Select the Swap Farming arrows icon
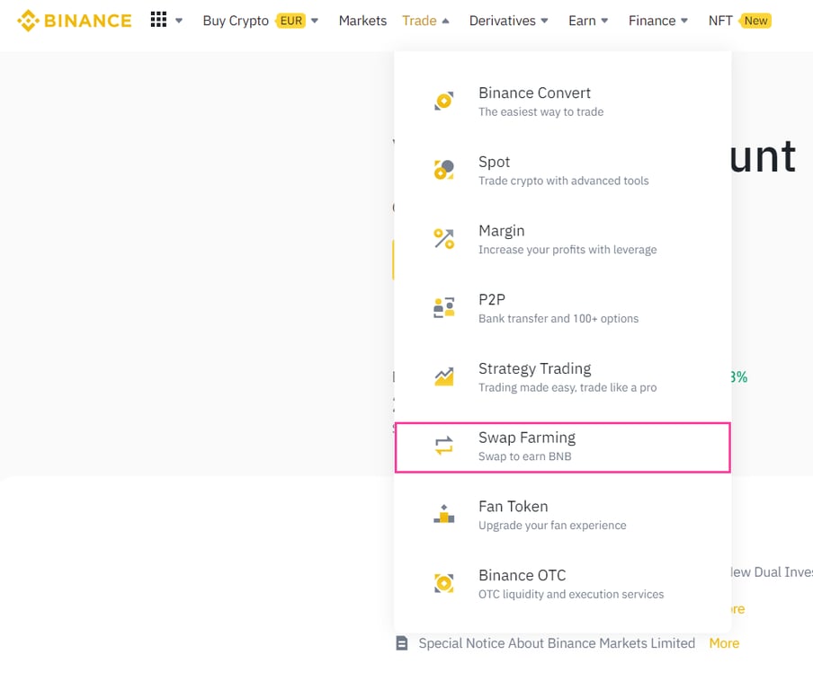 [x=443, y=446]
